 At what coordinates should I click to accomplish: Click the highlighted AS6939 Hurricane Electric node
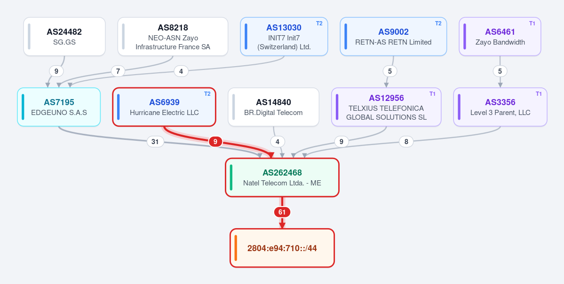point(164,107)
